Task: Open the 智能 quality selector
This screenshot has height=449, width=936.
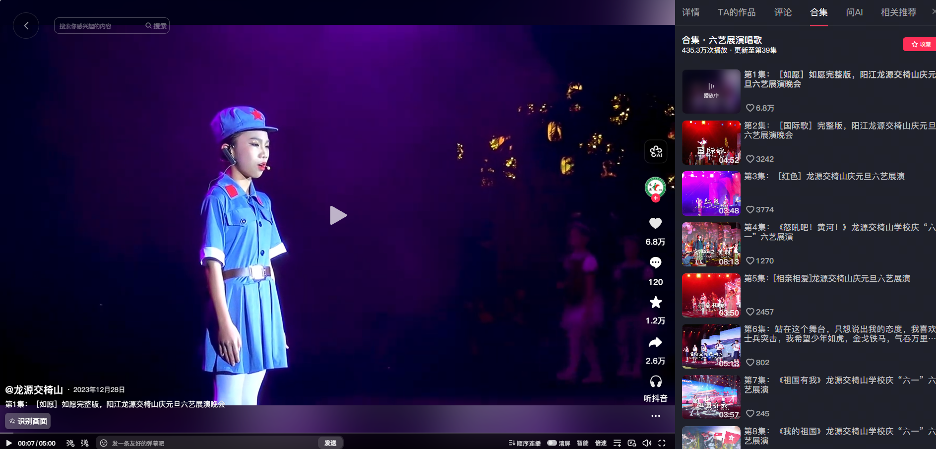Action: (582, 443)
